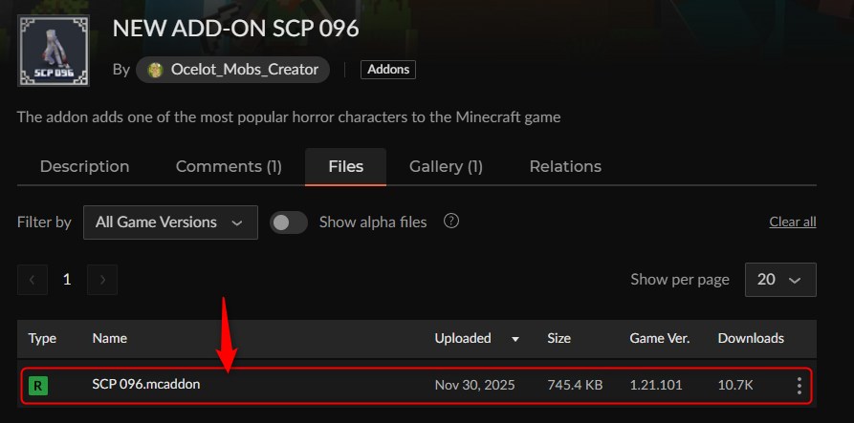Open the SCP 096.mcaddon file
The width and height of the screenshot is (854, 423).
[146, 385]
